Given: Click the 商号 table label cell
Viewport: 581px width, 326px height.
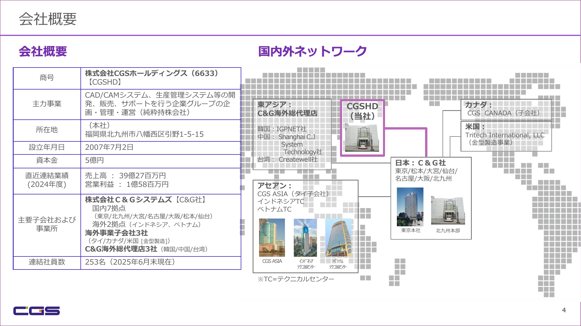Looking at the screenshot, I should (x=47, y=78).
